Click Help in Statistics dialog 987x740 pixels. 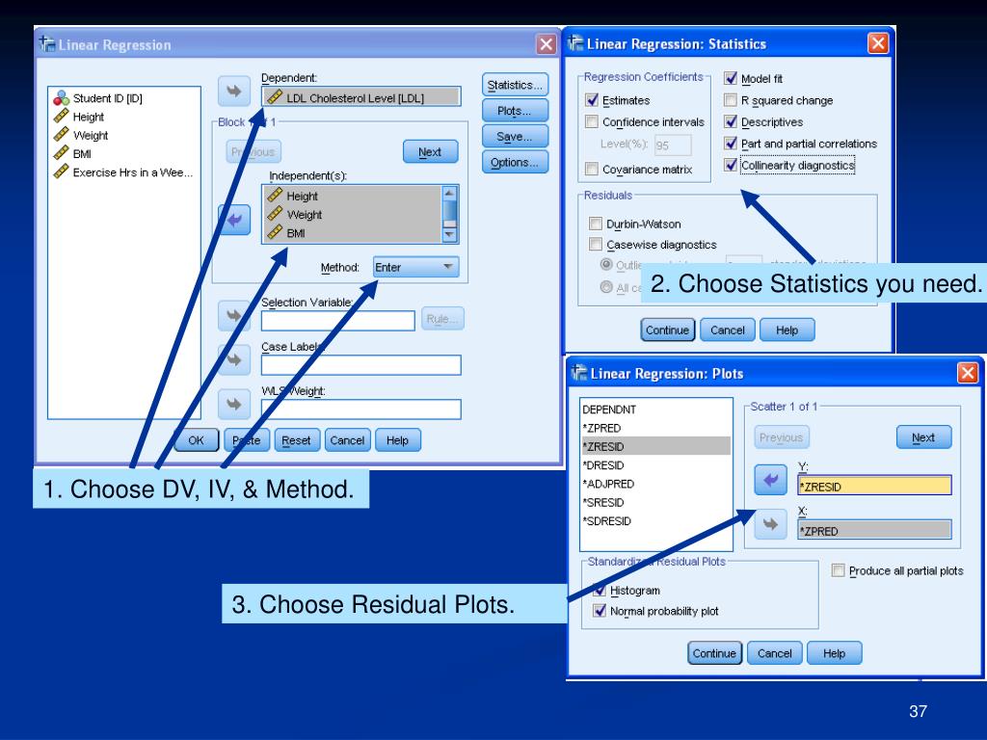tap(787, 330)
